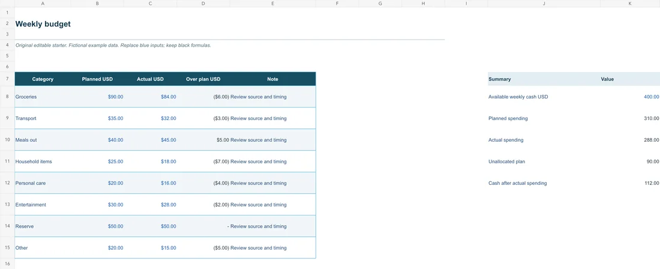Select Entertainment actual amount $28.00

coord(151,205)
